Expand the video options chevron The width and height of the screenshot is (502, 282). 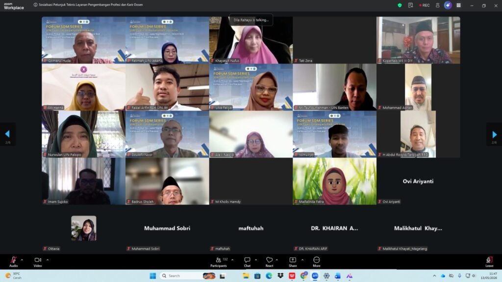pos(48,260)
